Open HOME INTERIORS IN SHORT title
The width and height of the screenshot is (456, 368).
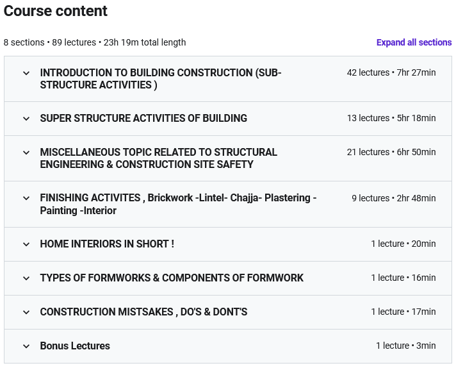point(107,244)
